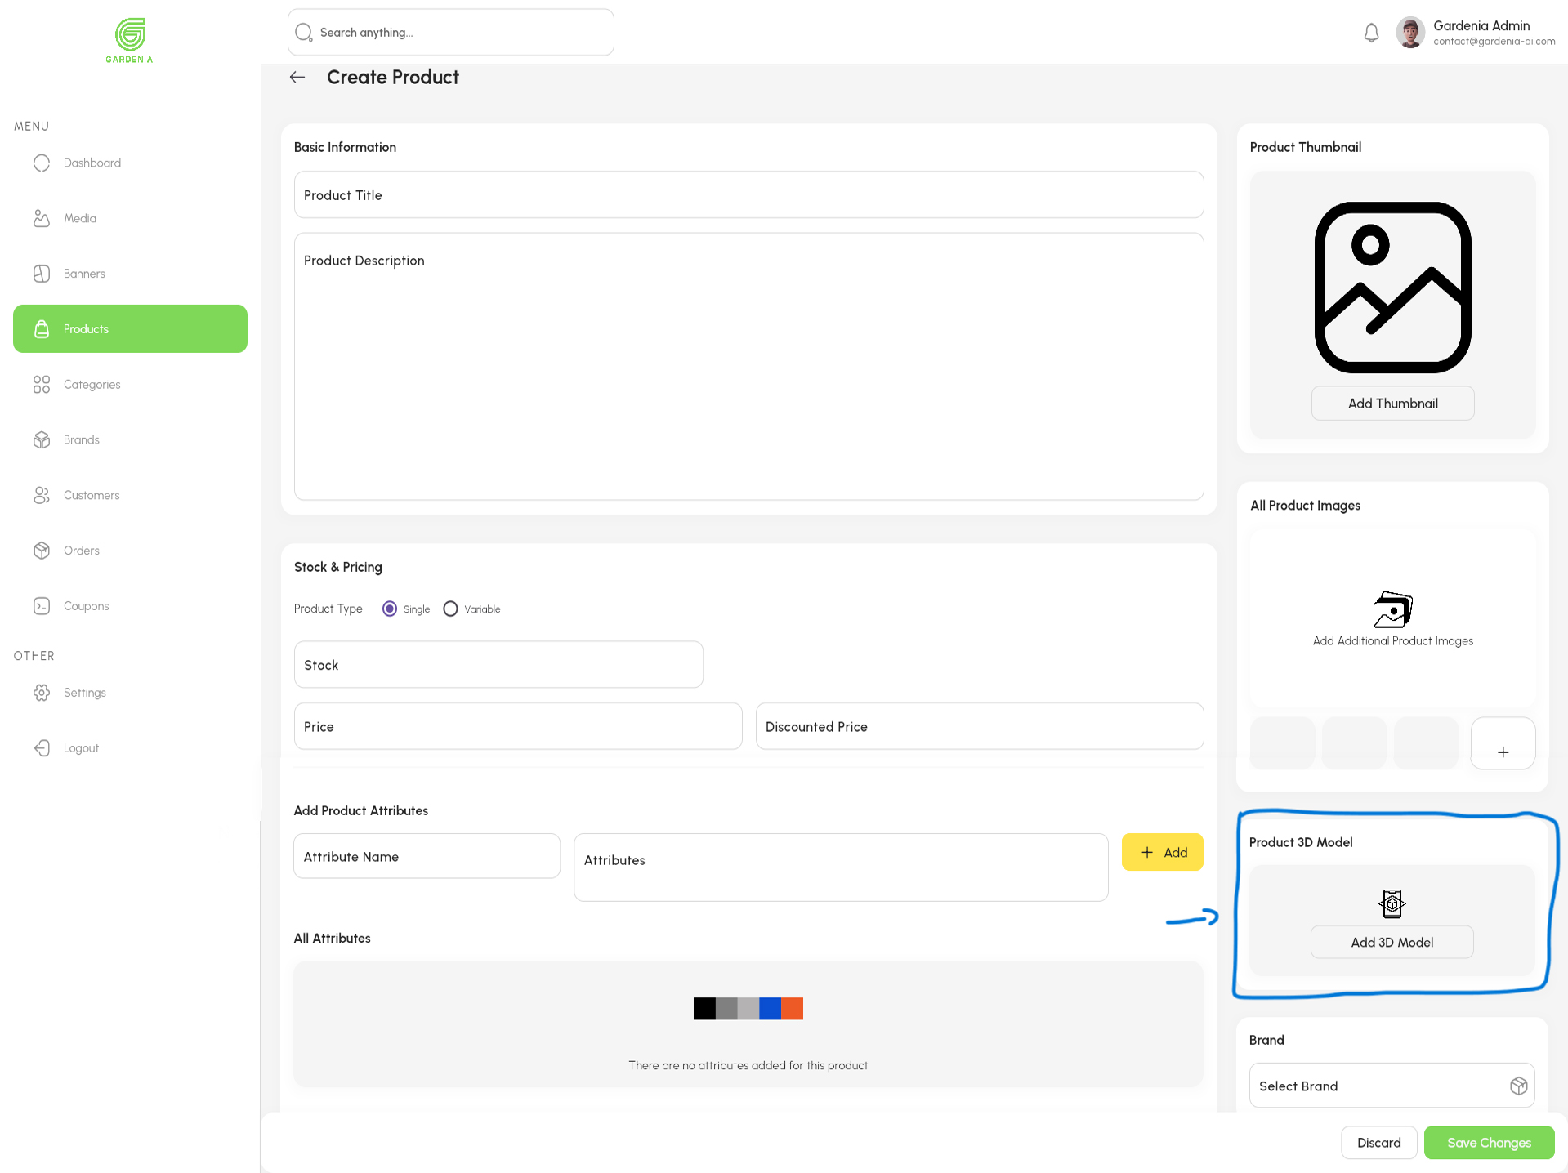Click the Discard button
The height and width of the screenshot is (1173, 1568).
click(1378, 1142)
